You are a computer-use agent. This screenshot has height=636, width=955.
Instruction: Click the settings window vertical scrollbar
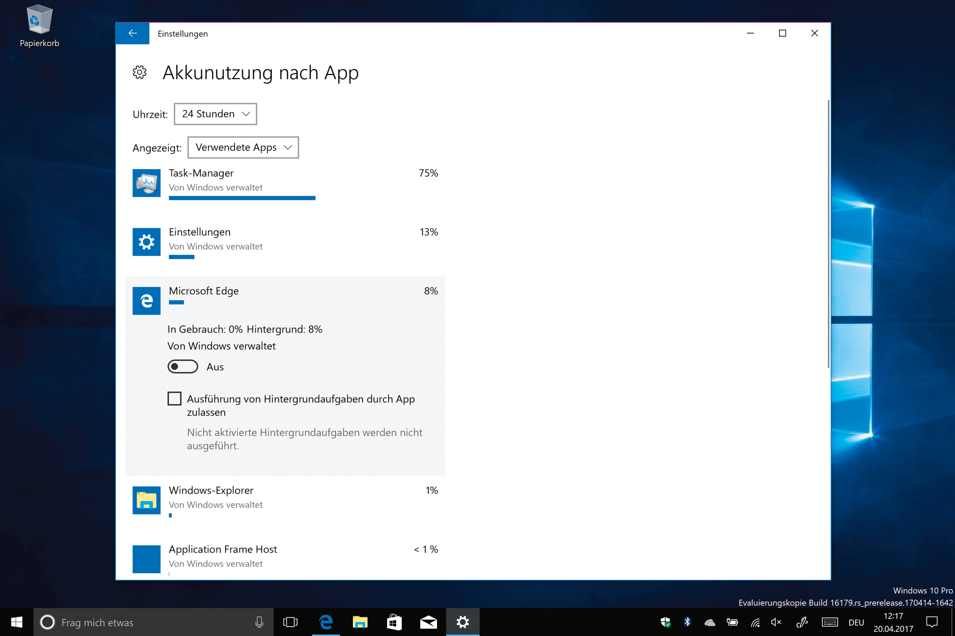[828, 233]
